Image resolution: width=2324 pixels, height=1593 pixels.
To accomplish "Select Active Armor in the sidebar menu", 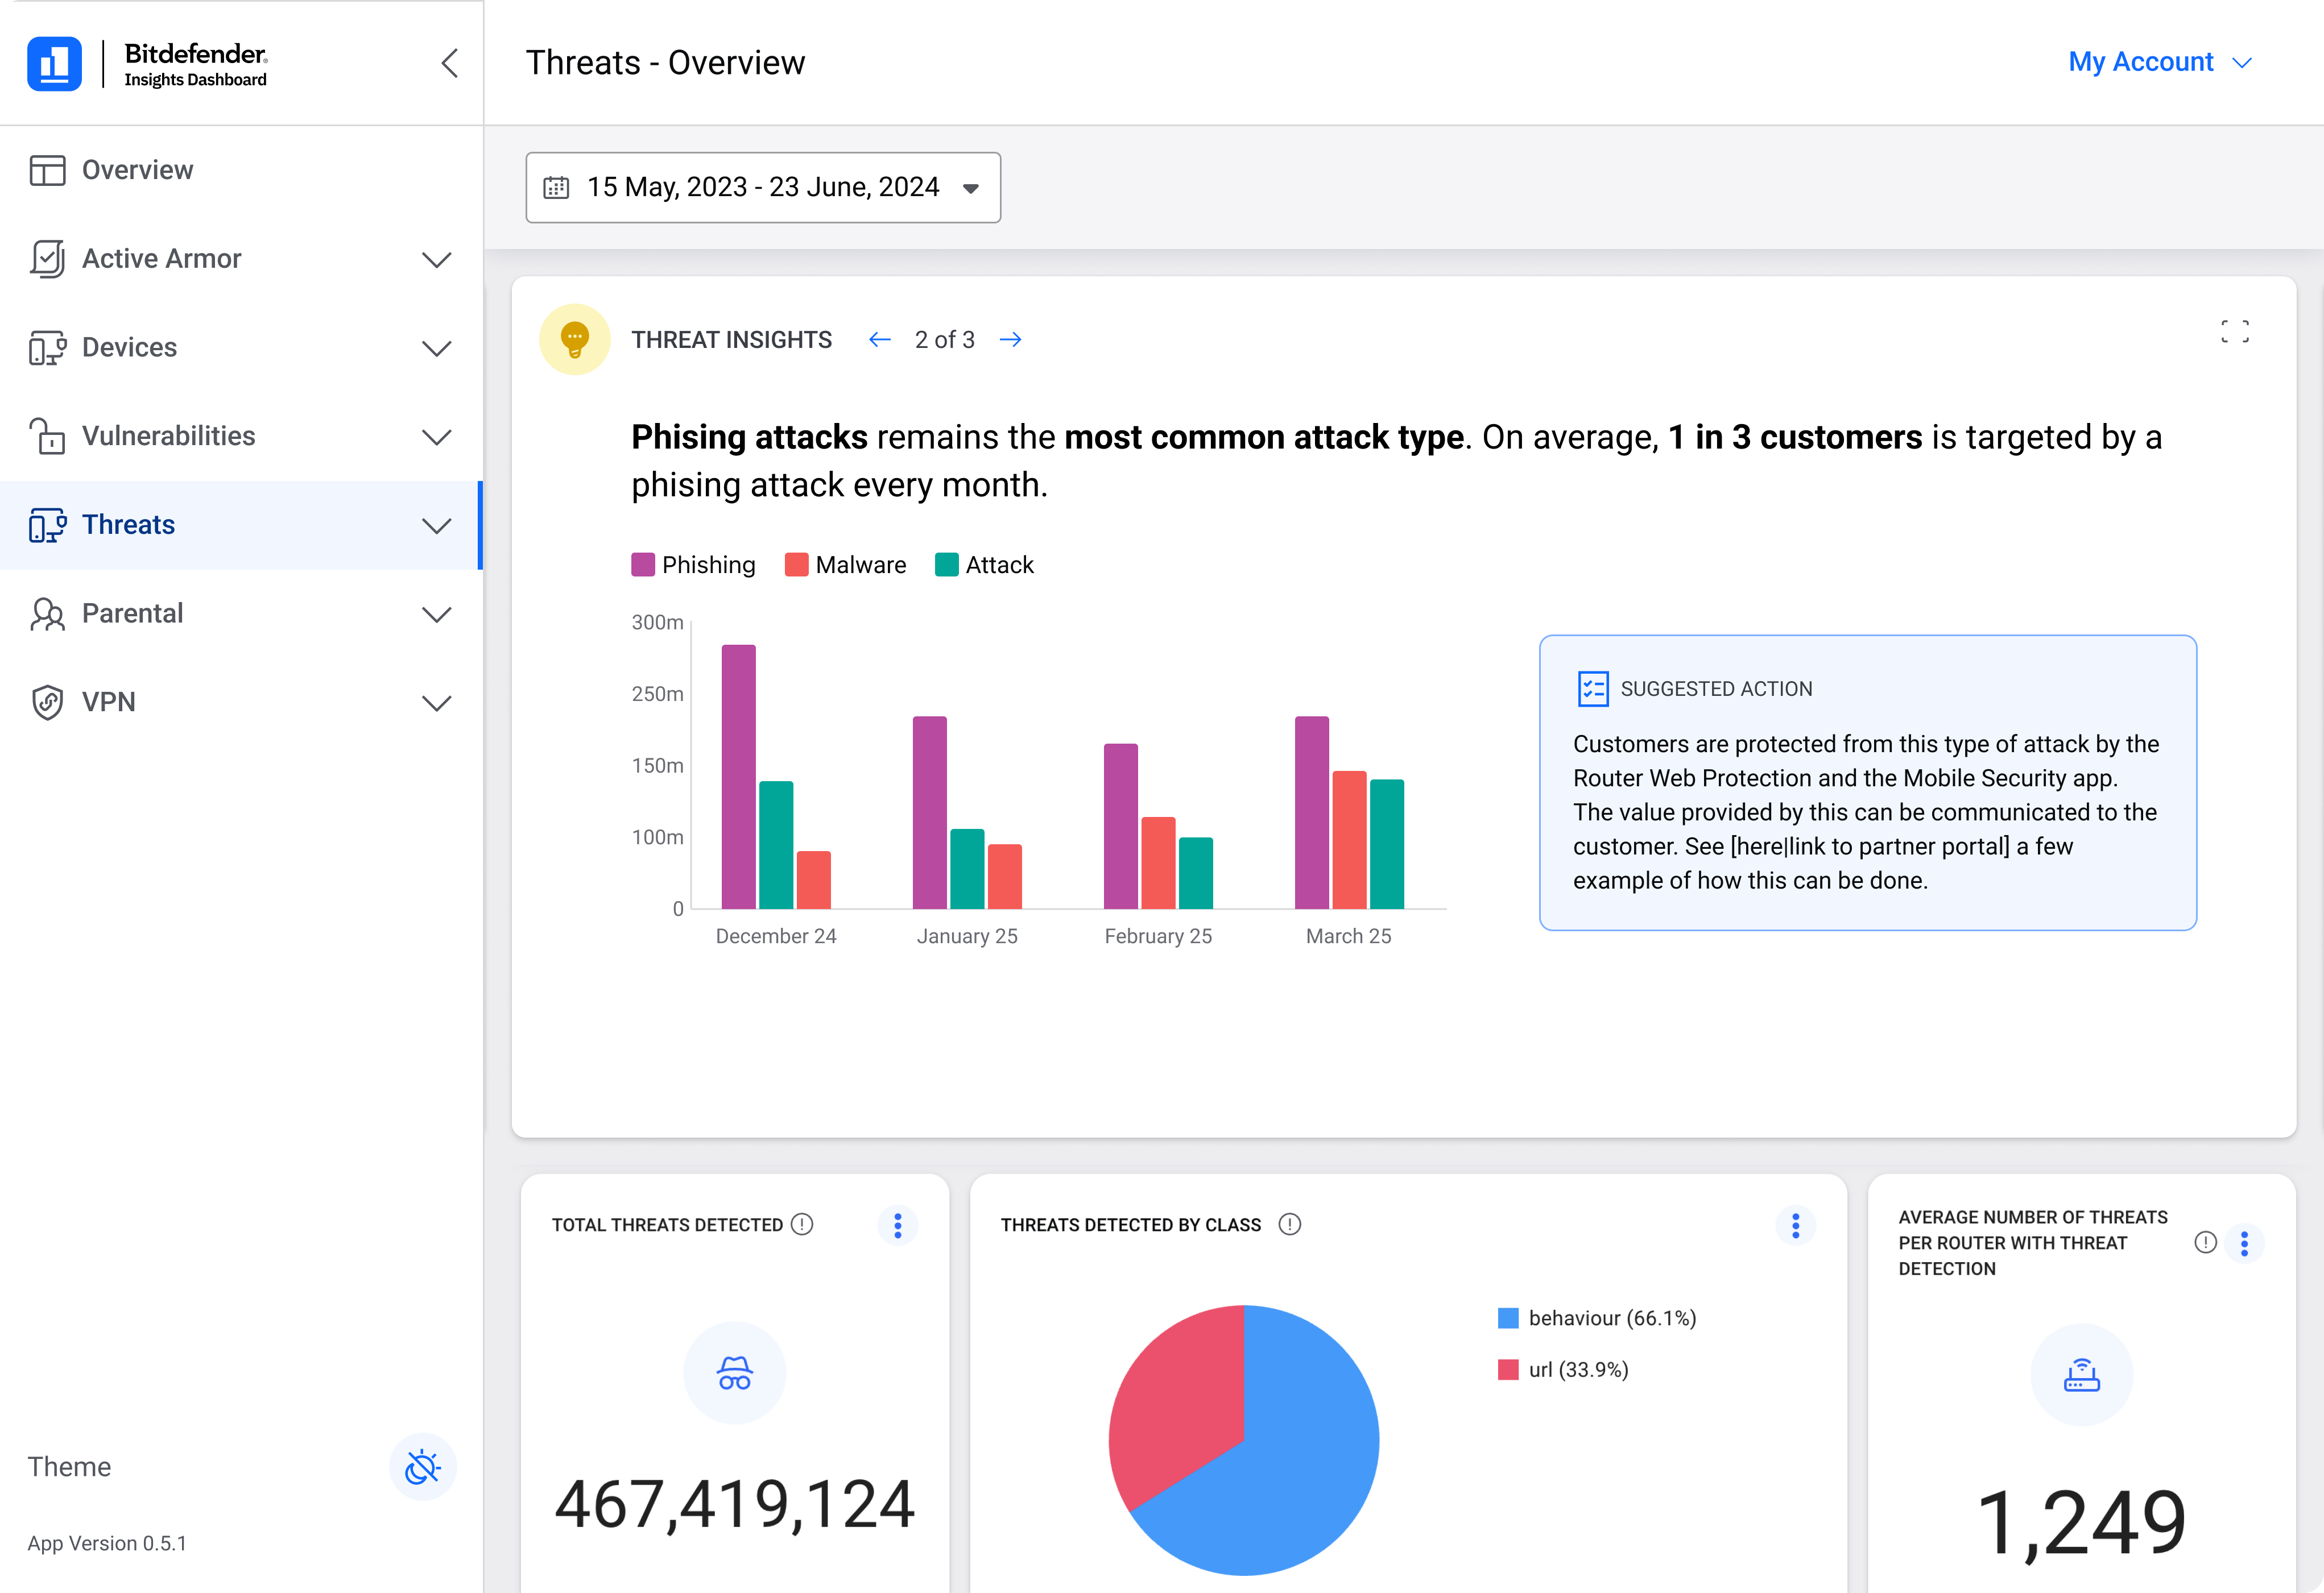I will coord(241,259).
